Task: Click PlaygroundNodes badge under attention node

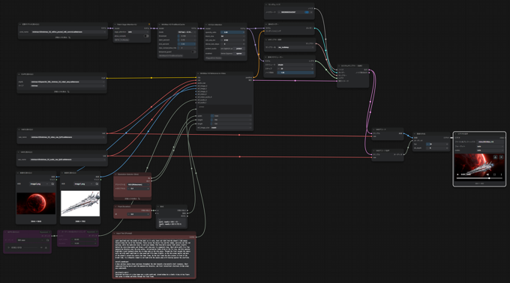Action: coord(213,58)
